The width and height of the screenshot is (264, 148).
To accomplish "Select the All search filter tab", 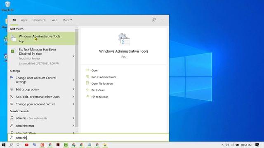I will pos(14,20).
